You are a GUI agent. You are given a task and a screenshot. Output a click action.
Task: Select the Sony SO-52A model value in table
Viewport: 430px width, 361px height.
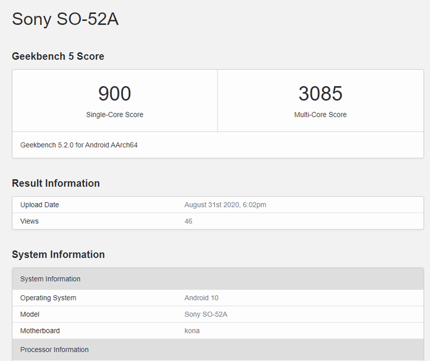pos(205,314)
